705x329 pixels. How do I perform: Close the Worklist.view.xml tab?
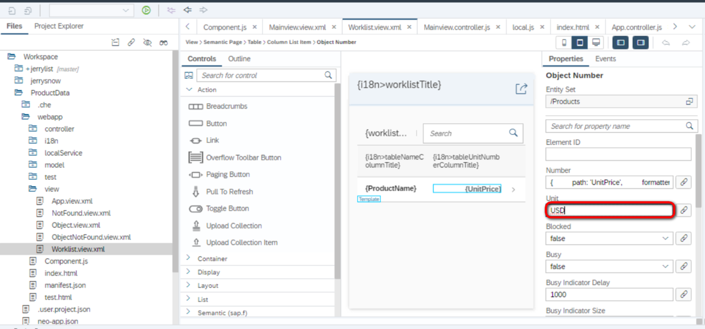pos(409,27)
